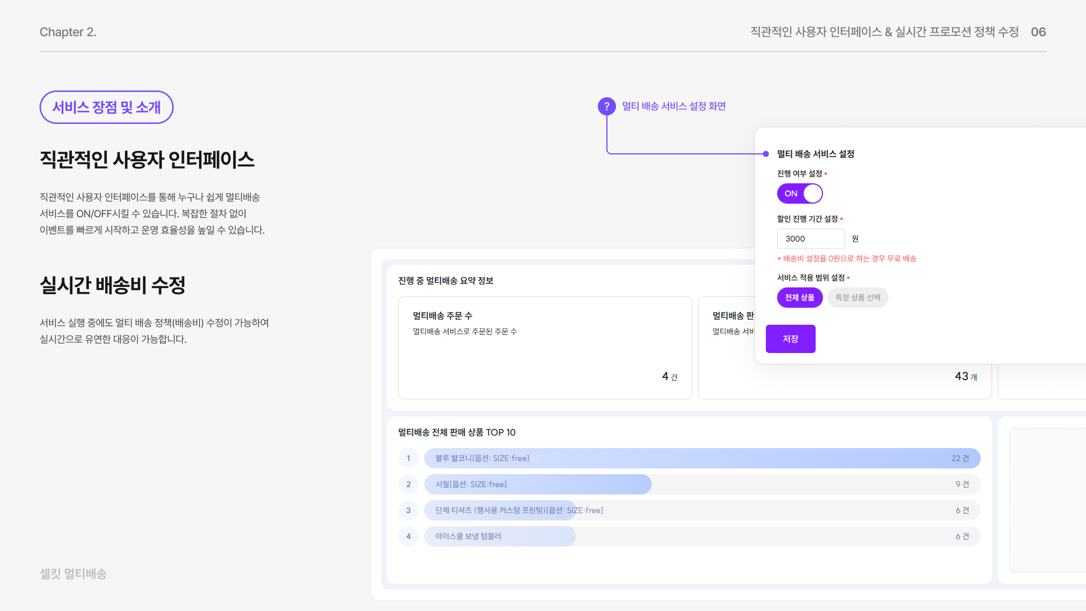Choose the 특정 상품 선택 option
1086x611 pixels.
(x=857, y=298)
